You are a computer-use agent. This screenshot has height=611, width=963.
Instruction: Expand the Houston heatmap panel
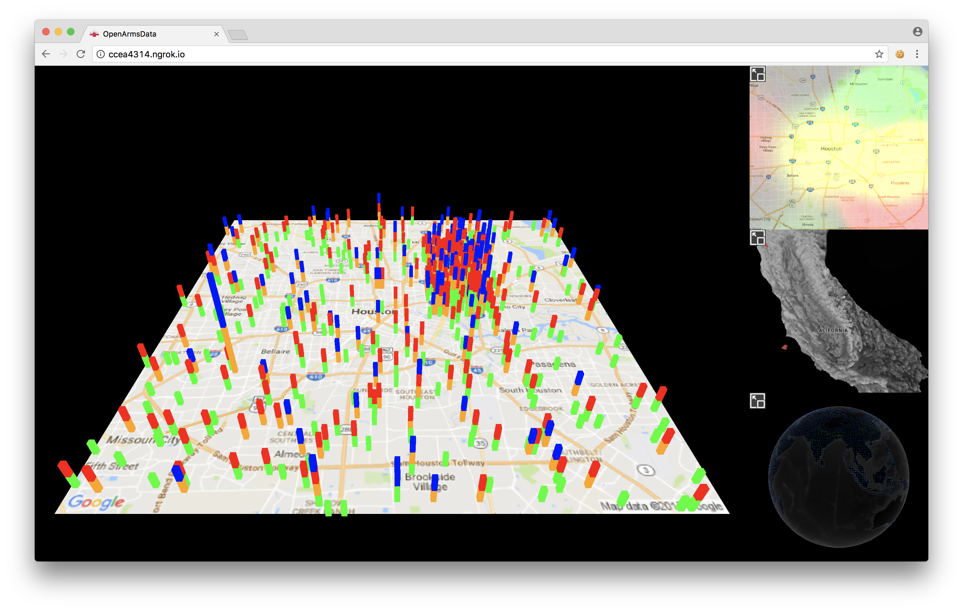(x=757, y=74)
